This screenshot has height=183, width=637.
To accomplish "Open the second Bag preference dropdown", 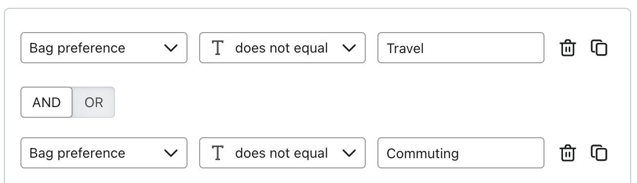I will point(104,153).
